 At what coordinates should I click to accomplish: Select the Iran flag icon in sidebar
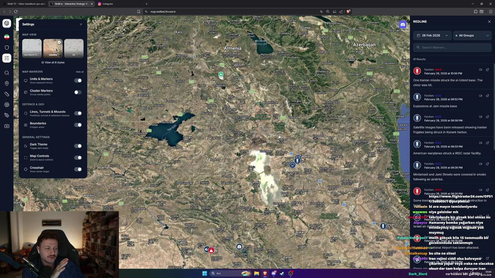[7, 37]
